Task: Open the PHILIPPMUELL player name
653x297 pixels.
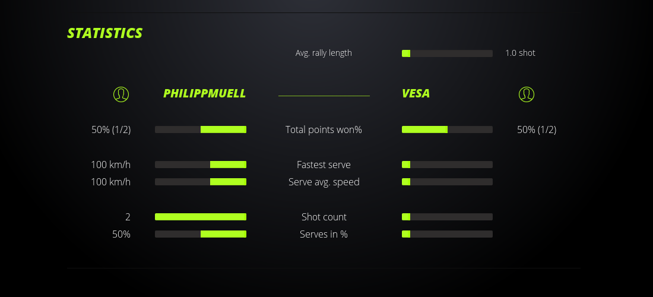Action: pyautogui.click(x=204, y=94)
